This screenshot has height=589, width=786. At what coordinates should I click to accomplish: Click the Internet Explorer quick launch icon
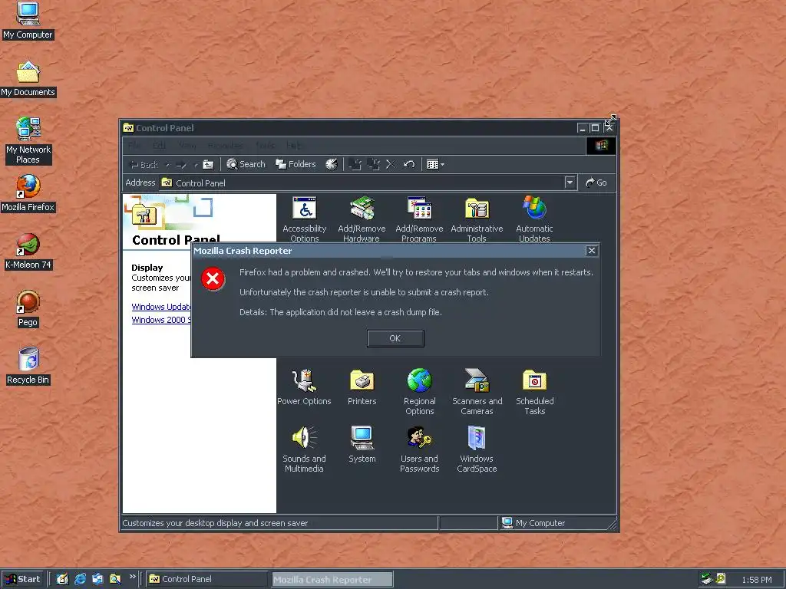(x=80, y=579)
